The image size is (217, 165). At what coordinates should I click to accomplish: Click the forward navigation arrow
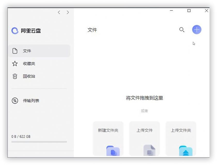(68, 12)
